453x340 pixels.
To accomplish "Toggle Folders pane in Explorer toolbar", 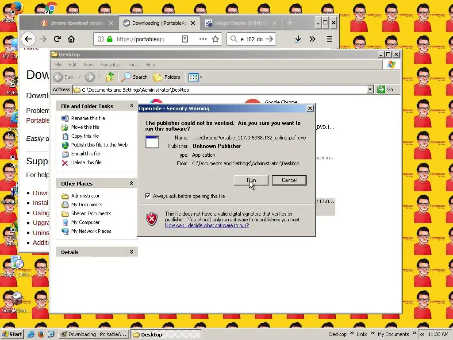I will tap(167, 77).
